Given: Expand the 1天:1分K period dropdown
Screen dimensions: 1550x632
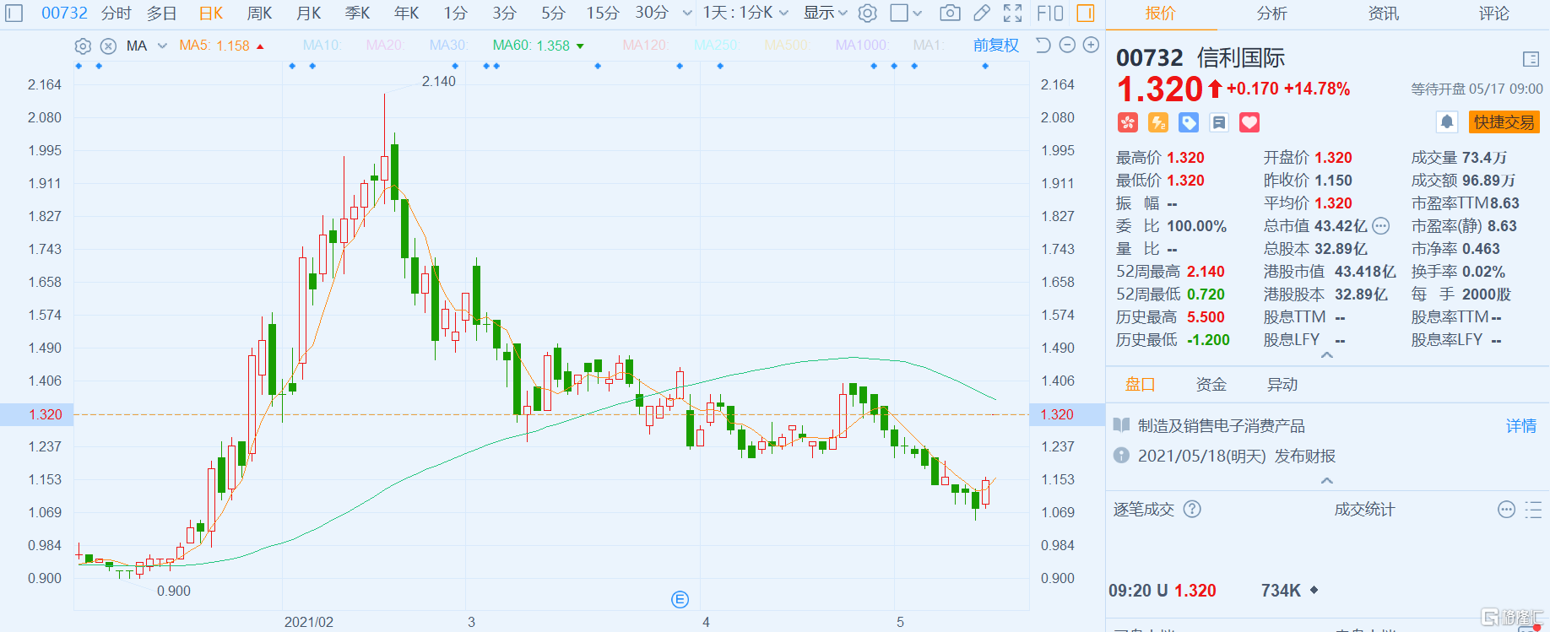Looking at the screenshot, I should click(745, 13).
